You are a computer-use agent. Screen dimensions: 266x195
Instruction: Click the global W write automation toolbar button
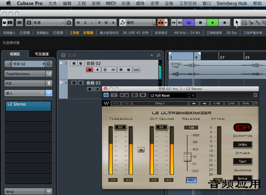pos(106,23)
